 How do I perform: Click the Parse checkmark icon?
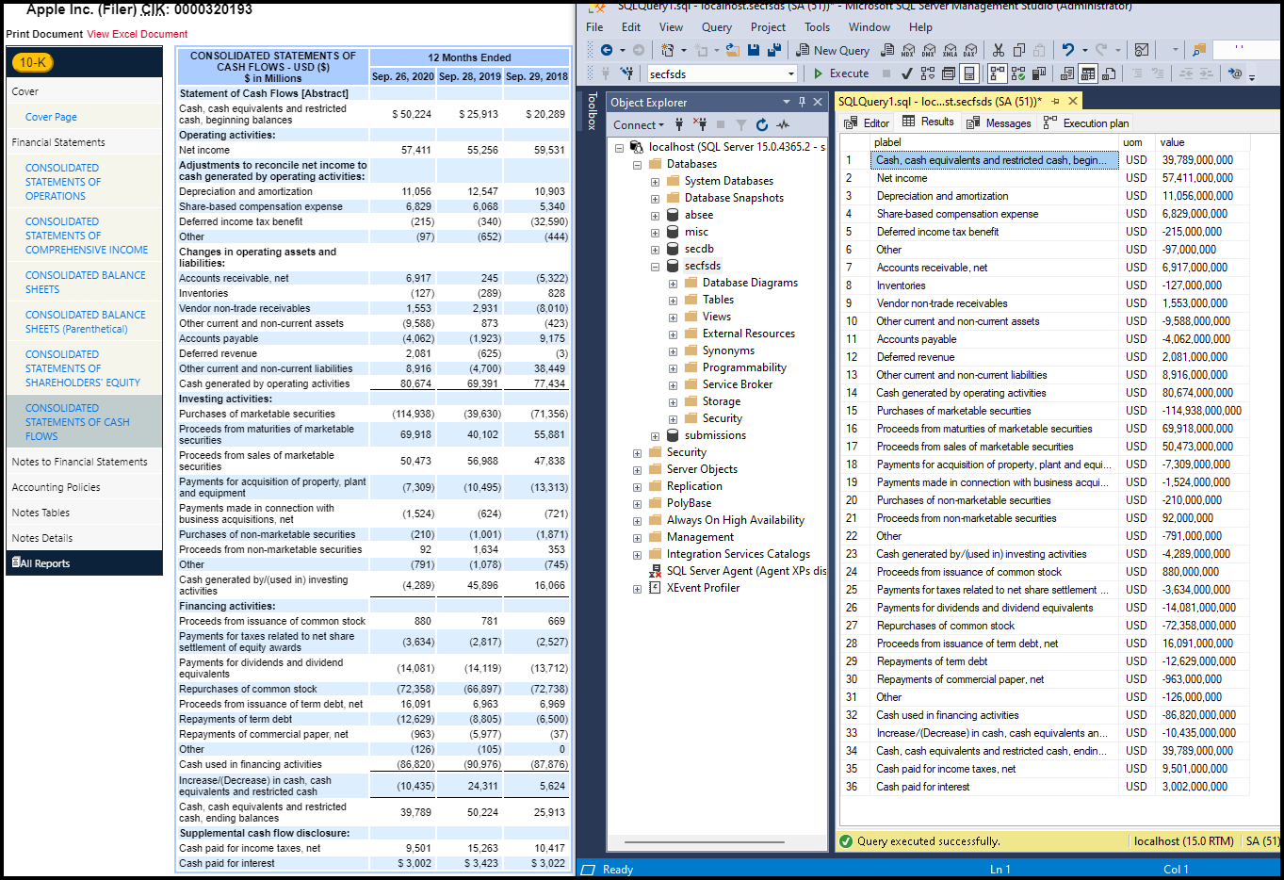tap(906, 73)
